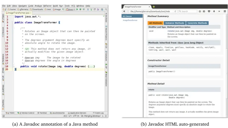Open the Build menu
228x128 pixels.
click(55, 6)
